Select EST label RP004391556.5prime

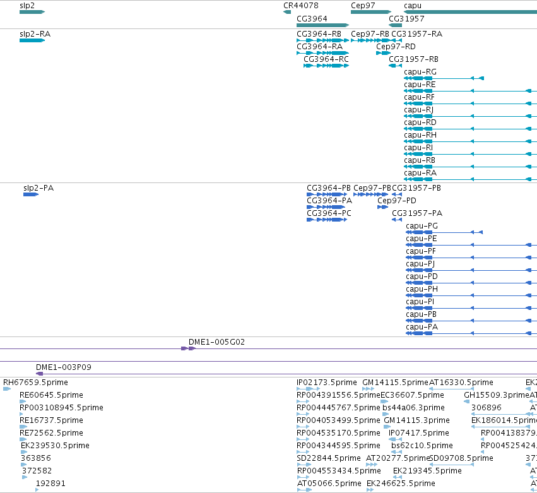click(x=339, y=395)
